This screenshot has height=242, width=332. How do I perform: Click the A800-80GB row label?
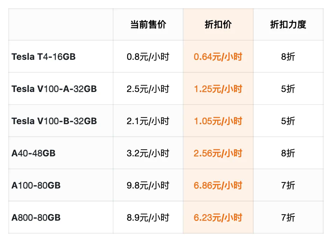pyautogui.click(x=36, y=218)
